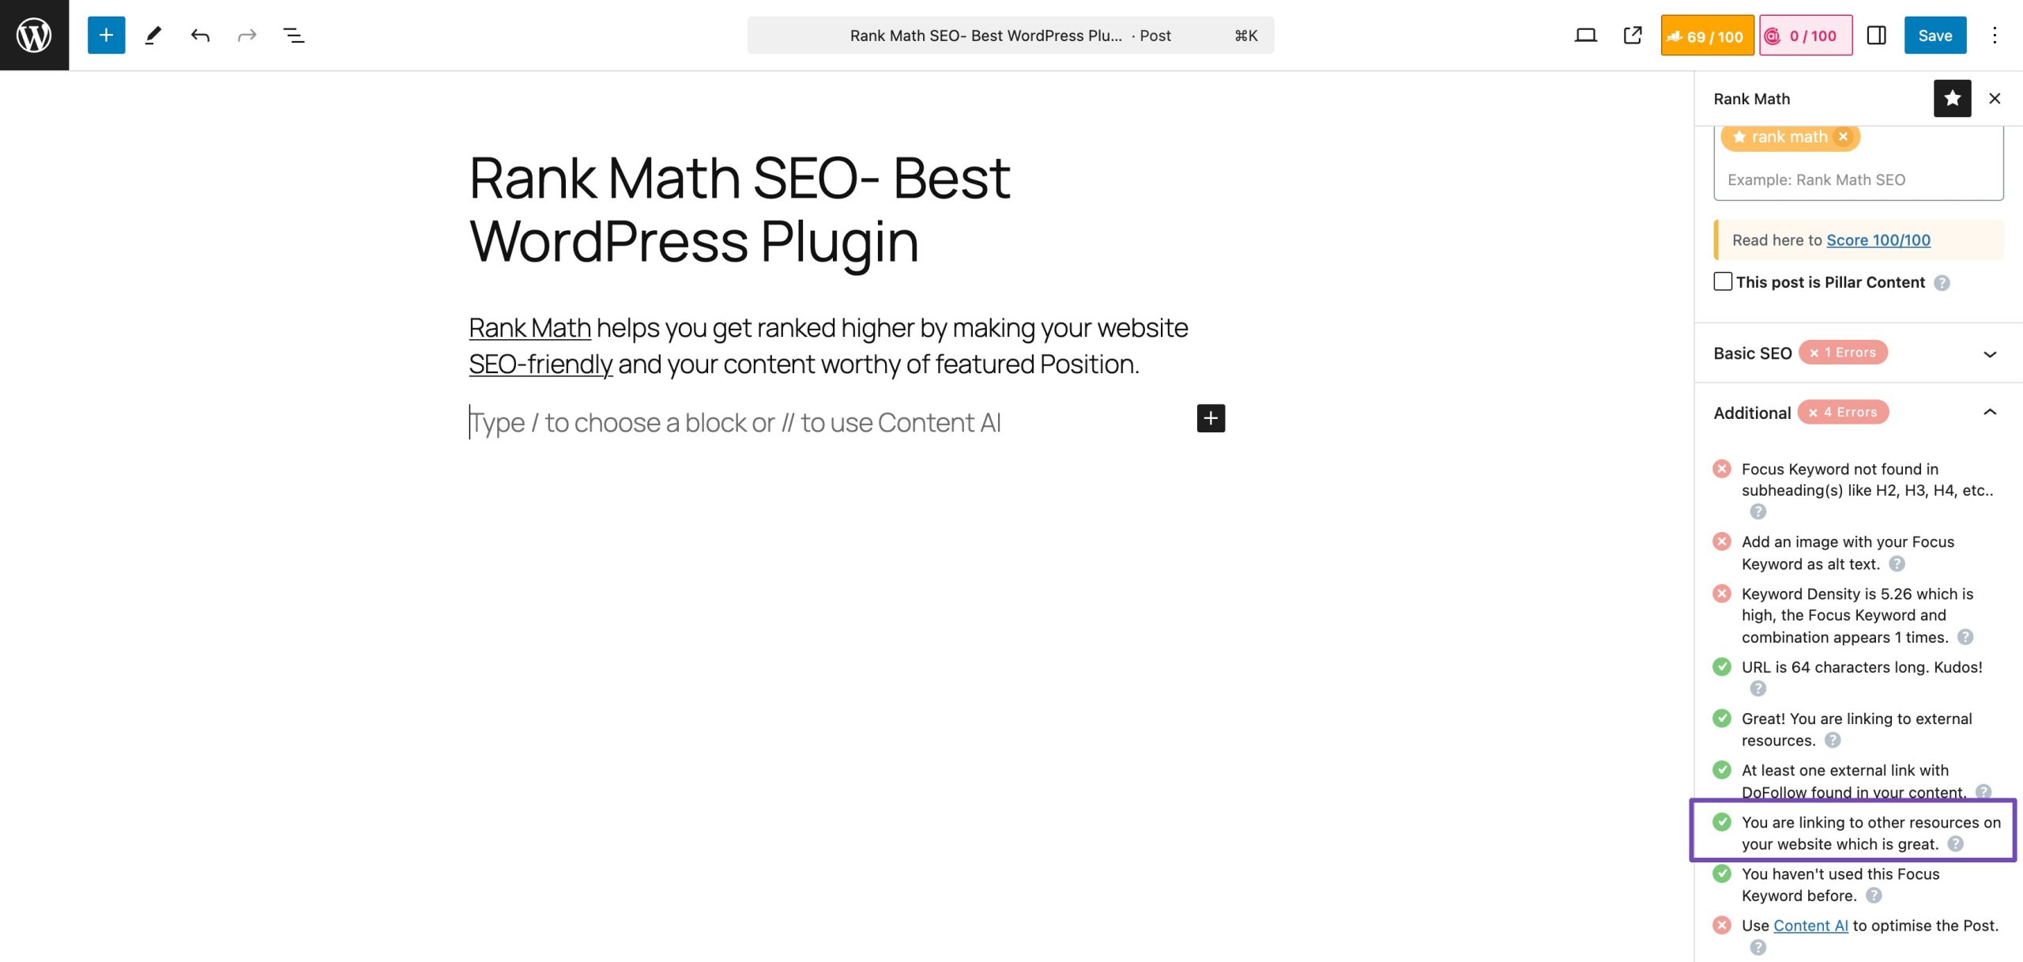Toggle the settings sidebar panel
2023x962 pixels.
[x=1878, y=35]
